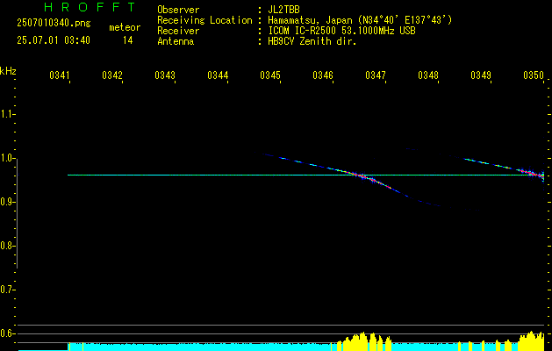
Task: Click the kHz axis unit label
Action: coord(8,71)
